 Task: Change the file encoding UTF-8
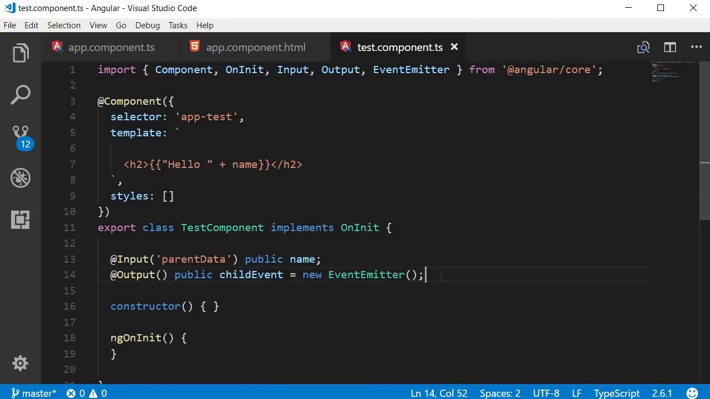point(546,393)
